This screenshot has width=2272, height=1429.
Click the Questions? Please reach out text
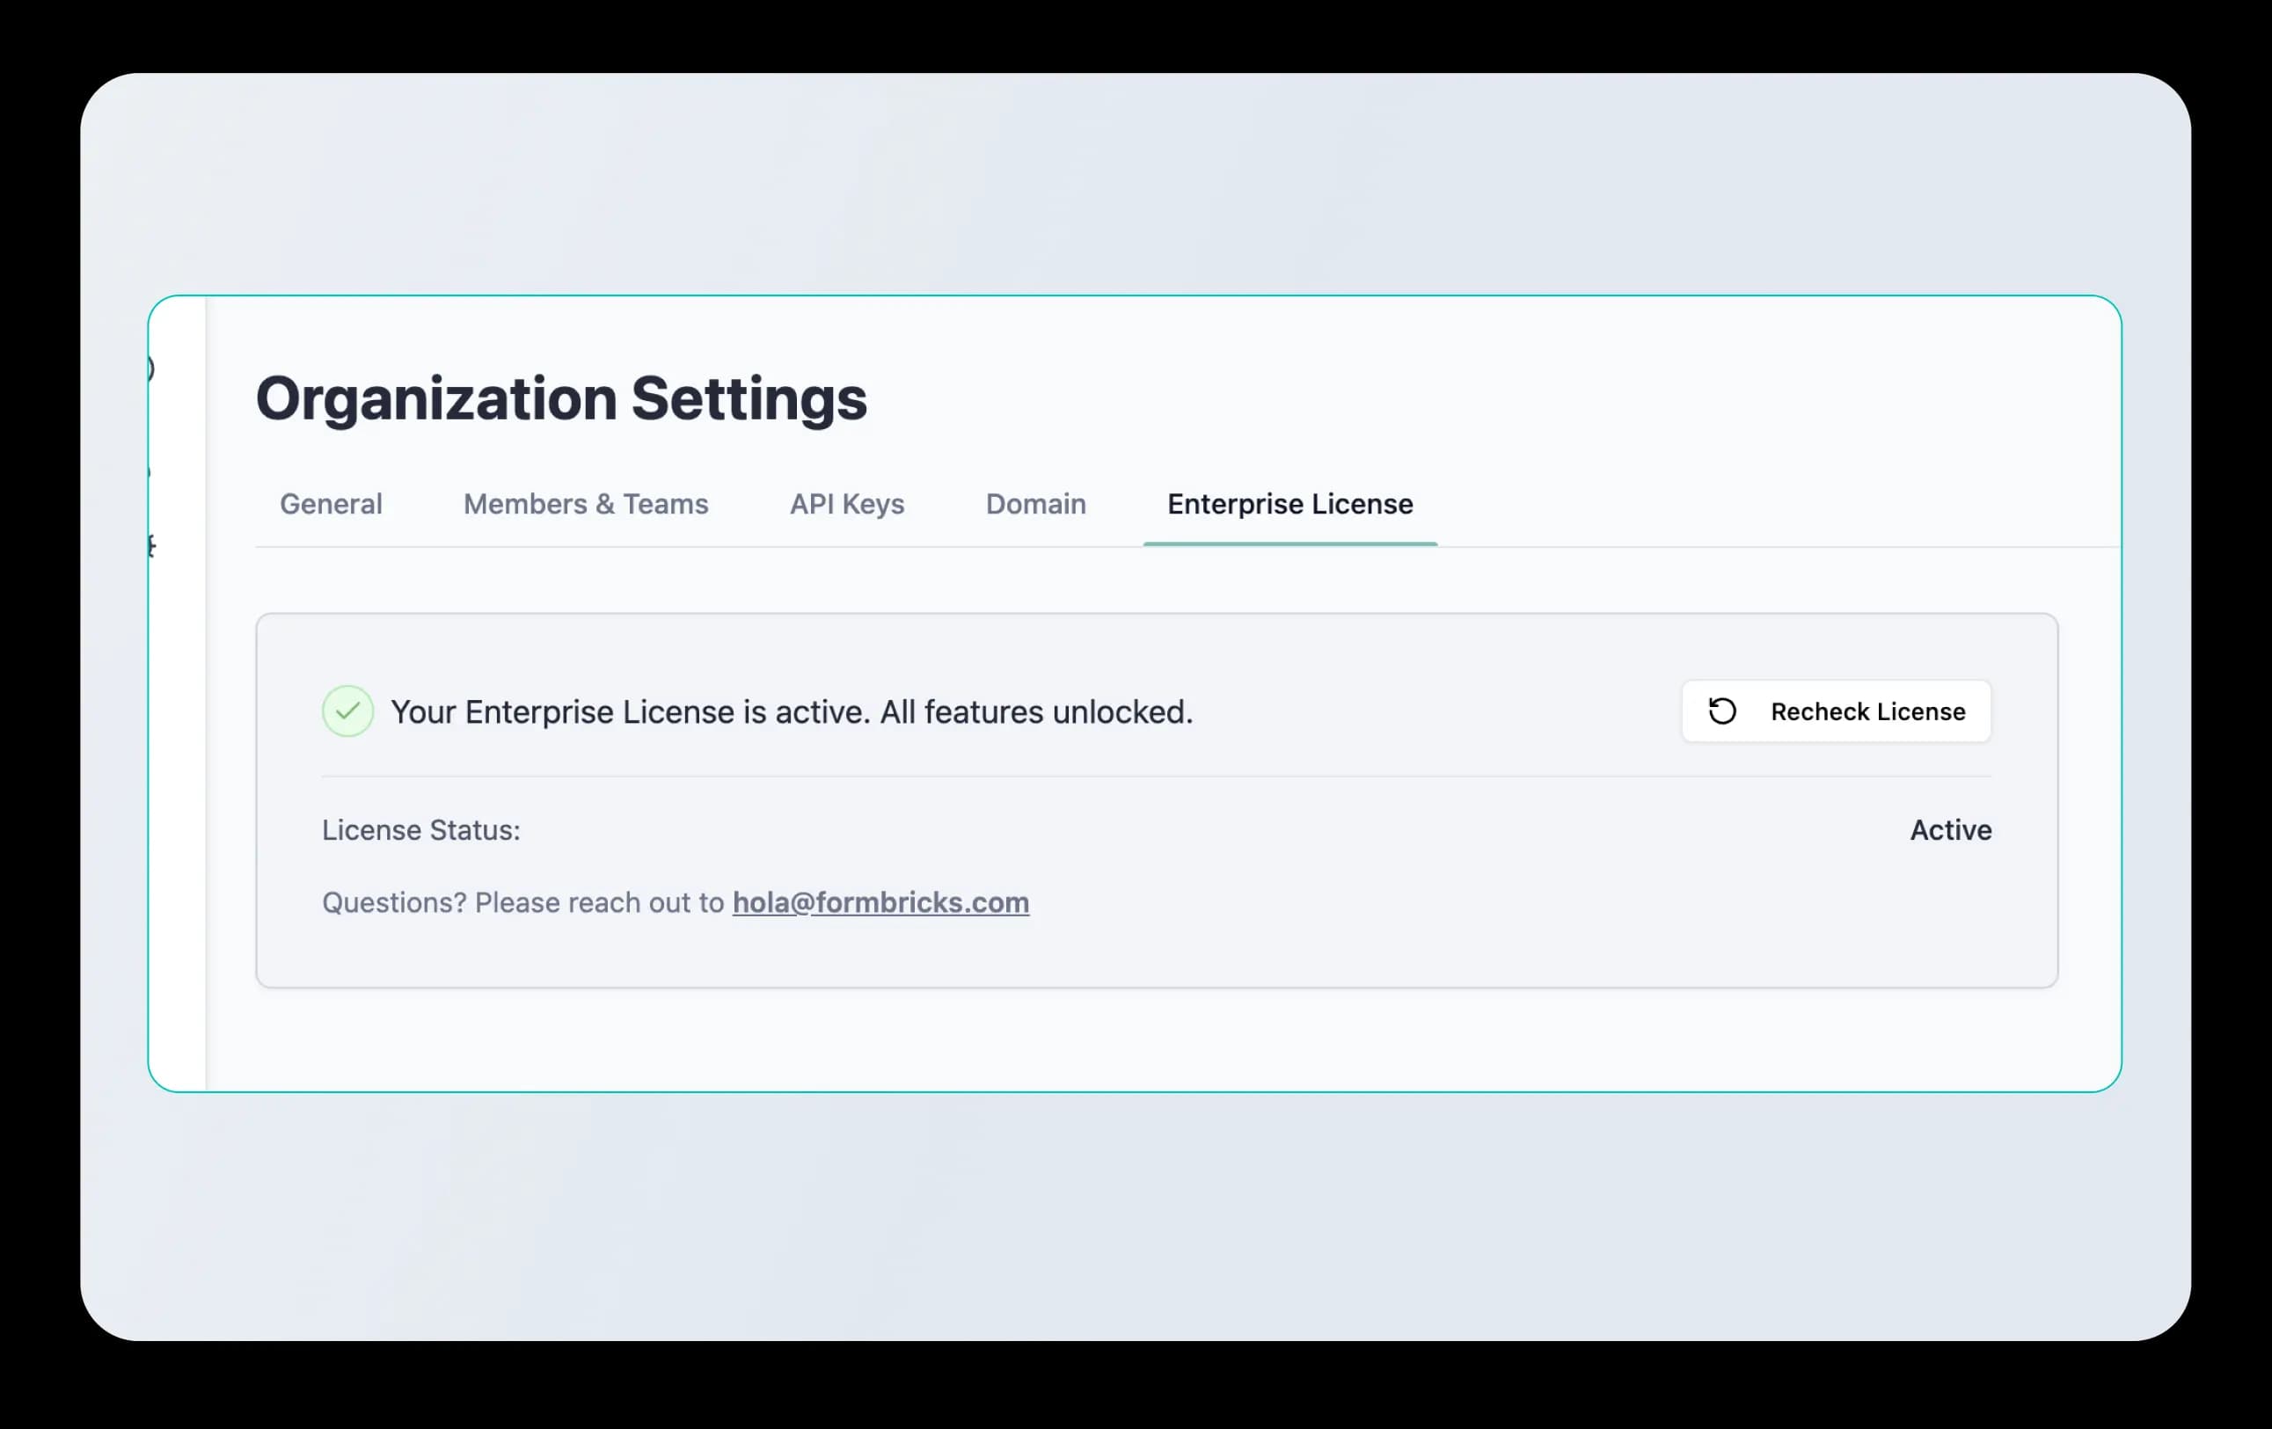point(522,902)
